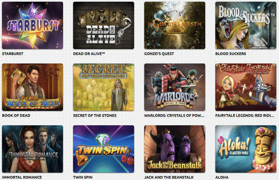This screenshot has width=279, height=180.
Task: Open the Twin Spin game thumbnail
Action: pos(104,149)
